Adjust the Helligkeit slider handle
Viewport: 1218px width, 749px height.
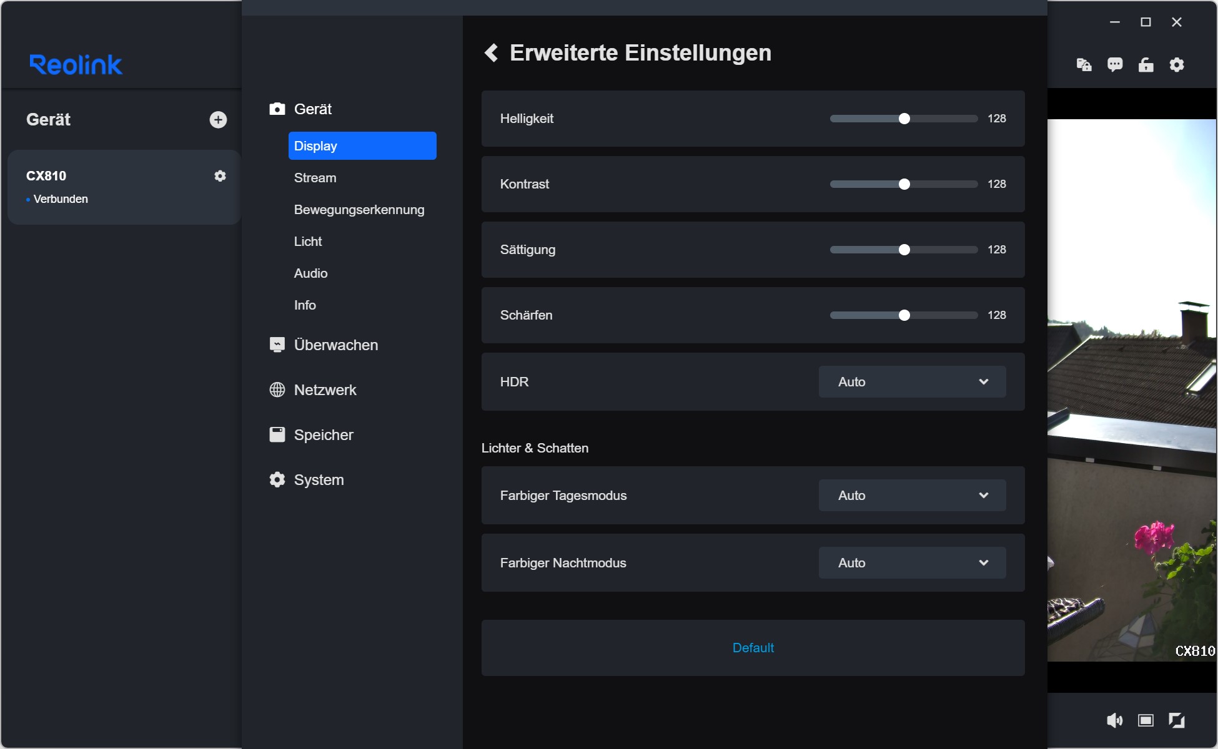(904, 119)
